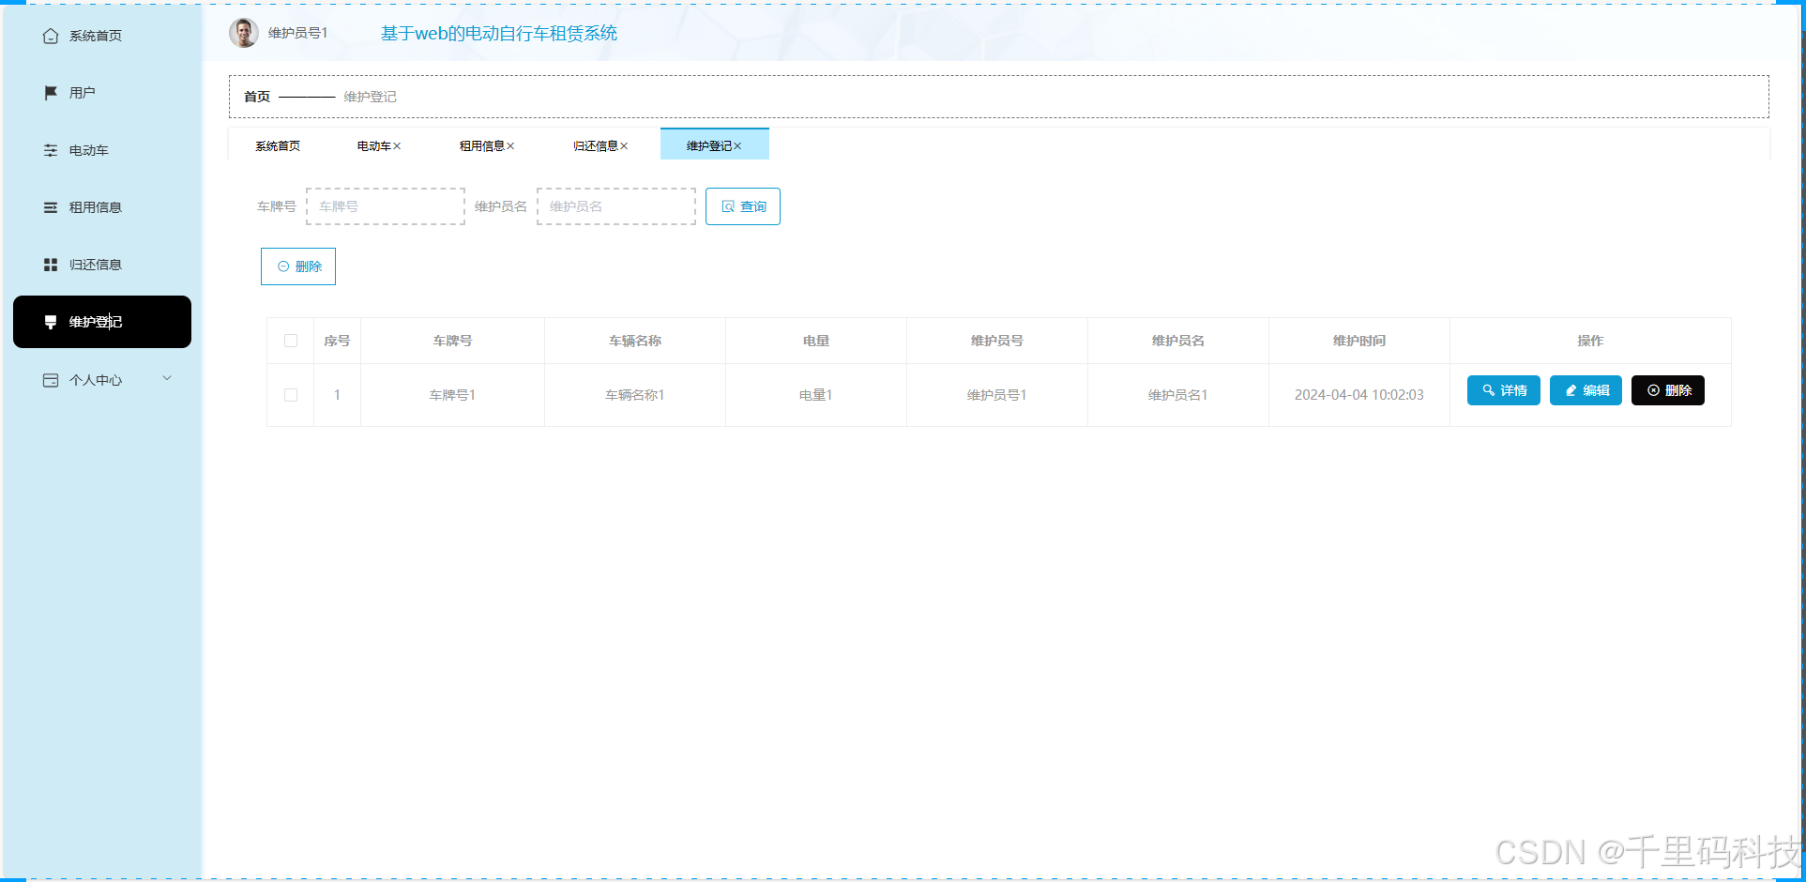Click the 序号 column header
Image resolution: width=1806 pixels, height=882 pixels.
(337, 341)
